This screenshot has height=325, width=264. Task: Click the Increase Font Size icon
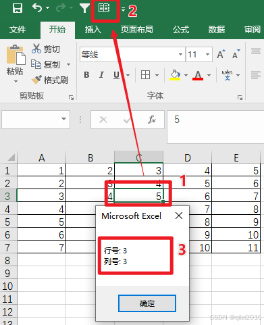point(221,54)
